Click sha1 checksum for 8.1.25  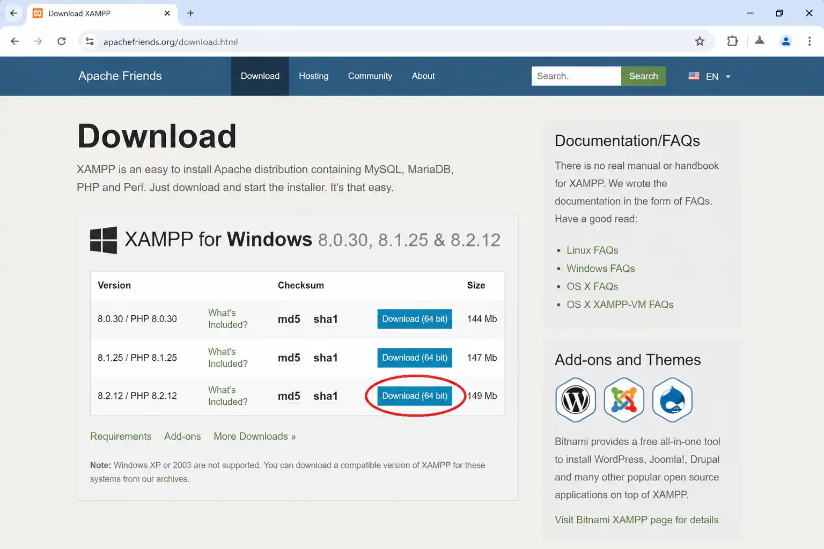[x=326, y=358]
